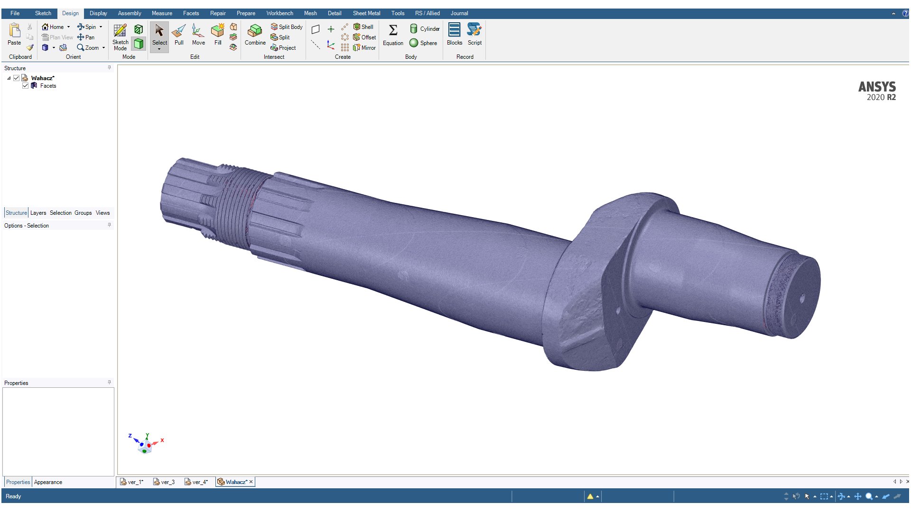Screen dimensions: 911x512
Task: Click the Project tool in Intersect group
Action: tap(283, 48)
